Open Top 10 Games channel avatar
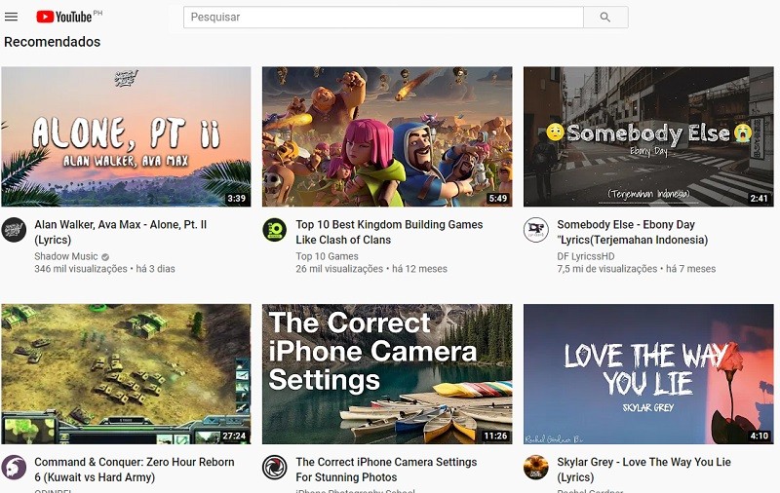The image size is (780, 493). click(x=275, y=230)
